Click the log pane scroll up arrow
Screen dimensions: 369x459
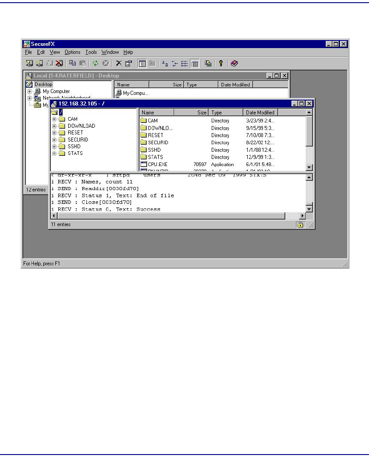click(x=309, y=177)
